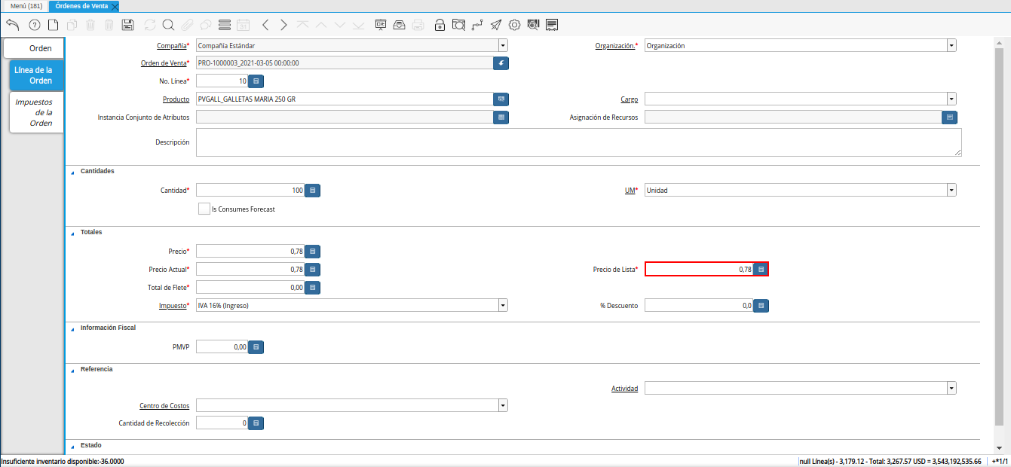The width and height of the screenshot is (1011, 467).
Task: Collapse the Totales section
Action: (x=72, y=233)
